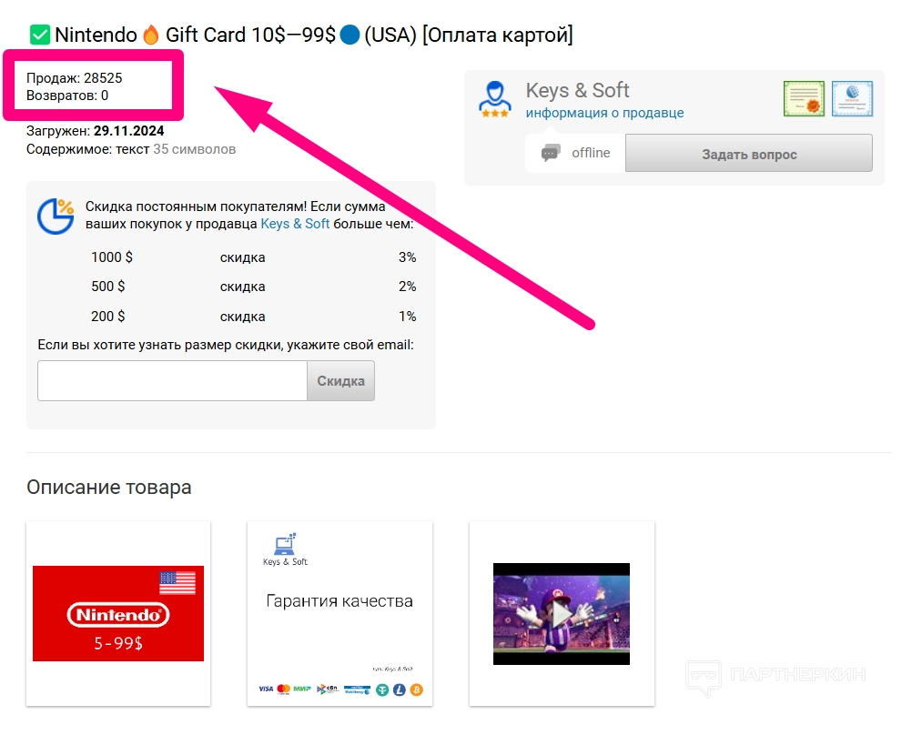
Task: Click Keys & Soft link in discount text
Action: (x=295, y=224)
